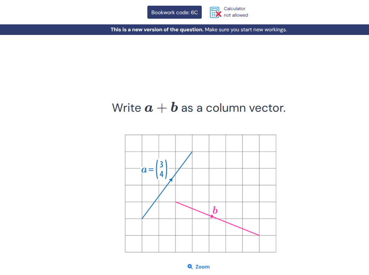Image resolution: width=369 pixels, height=275 pixels.
Task: Click the calculator not allowed icon
Action: coord(215,12)
